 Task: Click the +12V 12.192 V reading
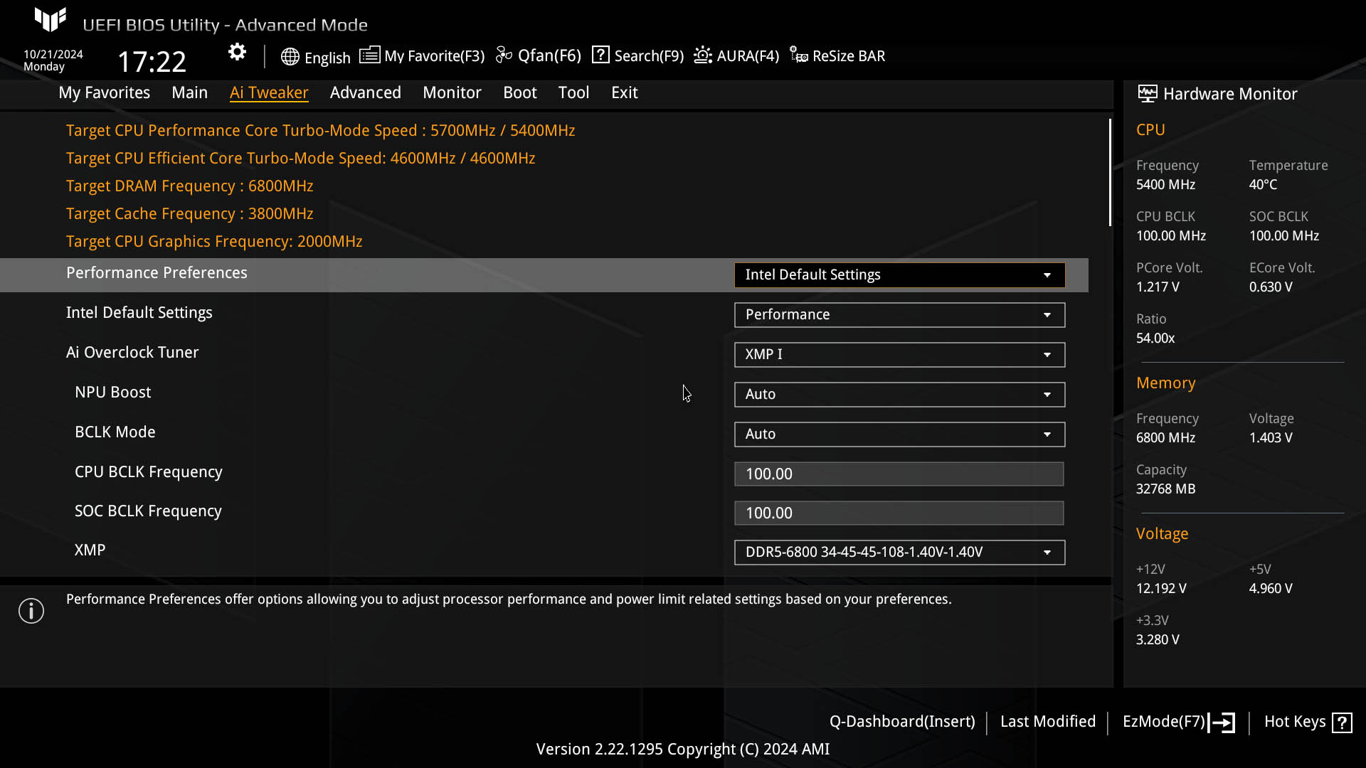coord(1161,589)
